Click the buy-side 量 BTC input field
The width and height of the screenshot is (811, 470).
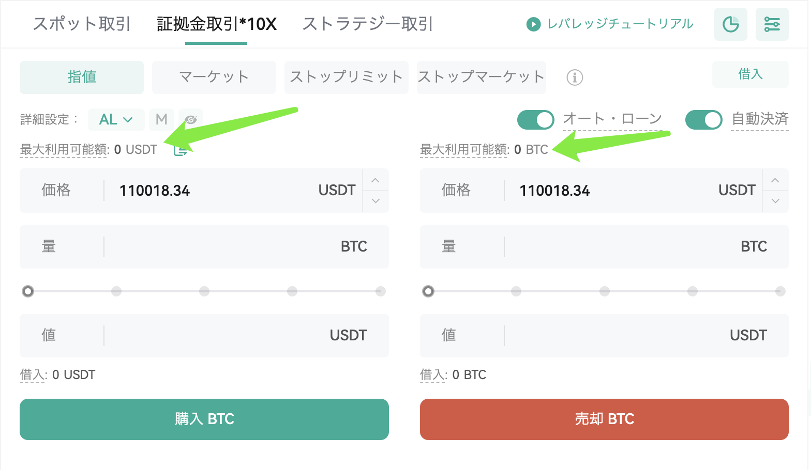[204, 247]
